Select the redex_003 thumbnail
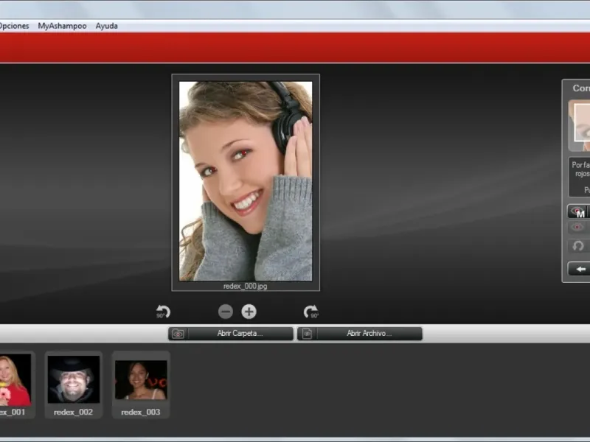The height and width of the screenshot is (442, 590). [x=140, y=379]
